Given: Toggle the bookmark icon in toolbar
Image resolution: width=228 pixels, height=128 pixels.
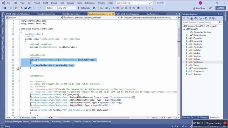Looking at the screenshot, I should (x=139, y=8).
